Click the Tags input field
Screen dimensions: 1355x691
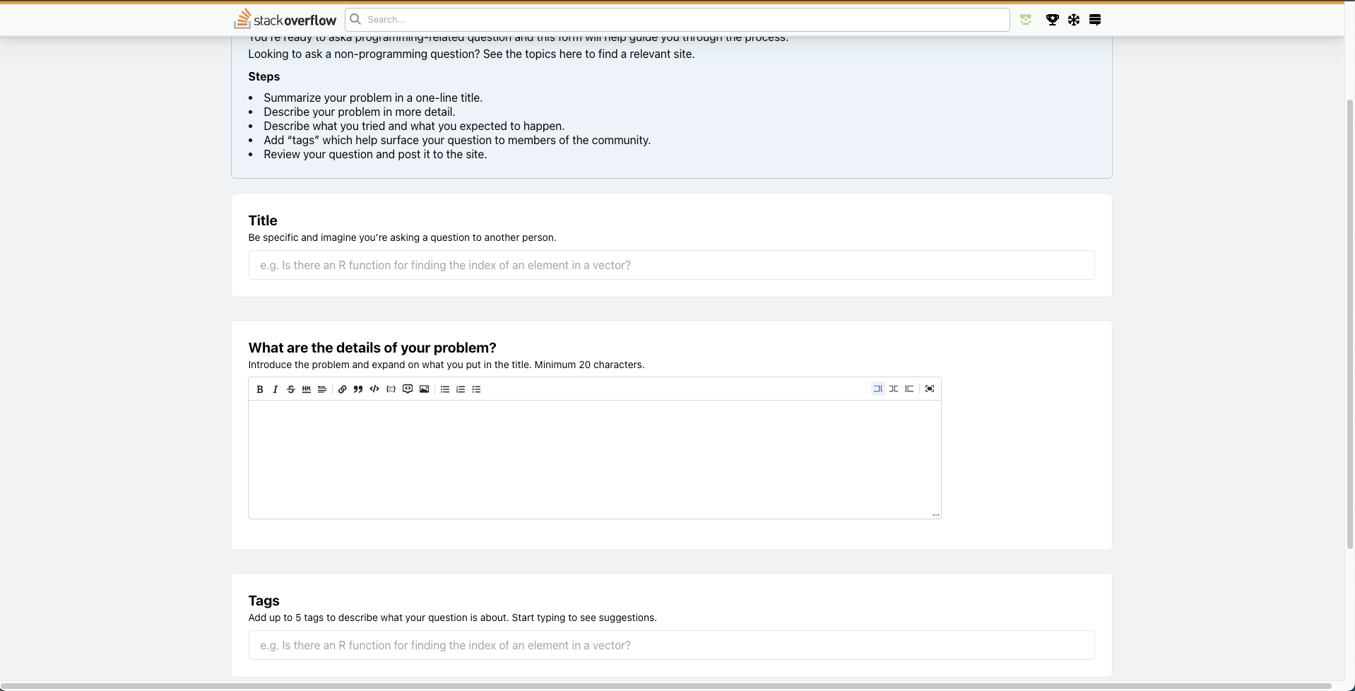(x=671, y=645)
